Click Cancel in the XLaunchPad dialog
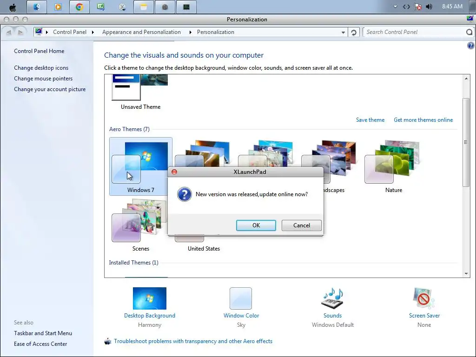The height and width of the screenshot is (357, 476). (301, 225)
